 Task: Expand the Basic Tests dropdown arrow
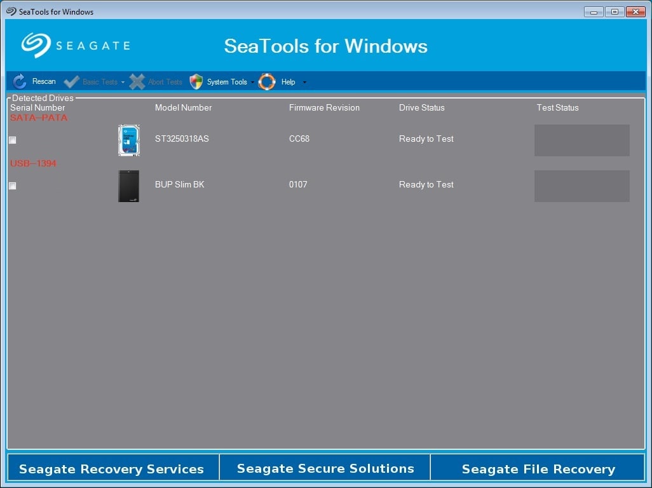pyautogui.click(x=123, y=83)
